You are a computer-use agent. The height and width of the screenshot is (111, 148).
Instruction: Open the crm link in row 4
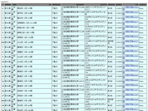130,28
